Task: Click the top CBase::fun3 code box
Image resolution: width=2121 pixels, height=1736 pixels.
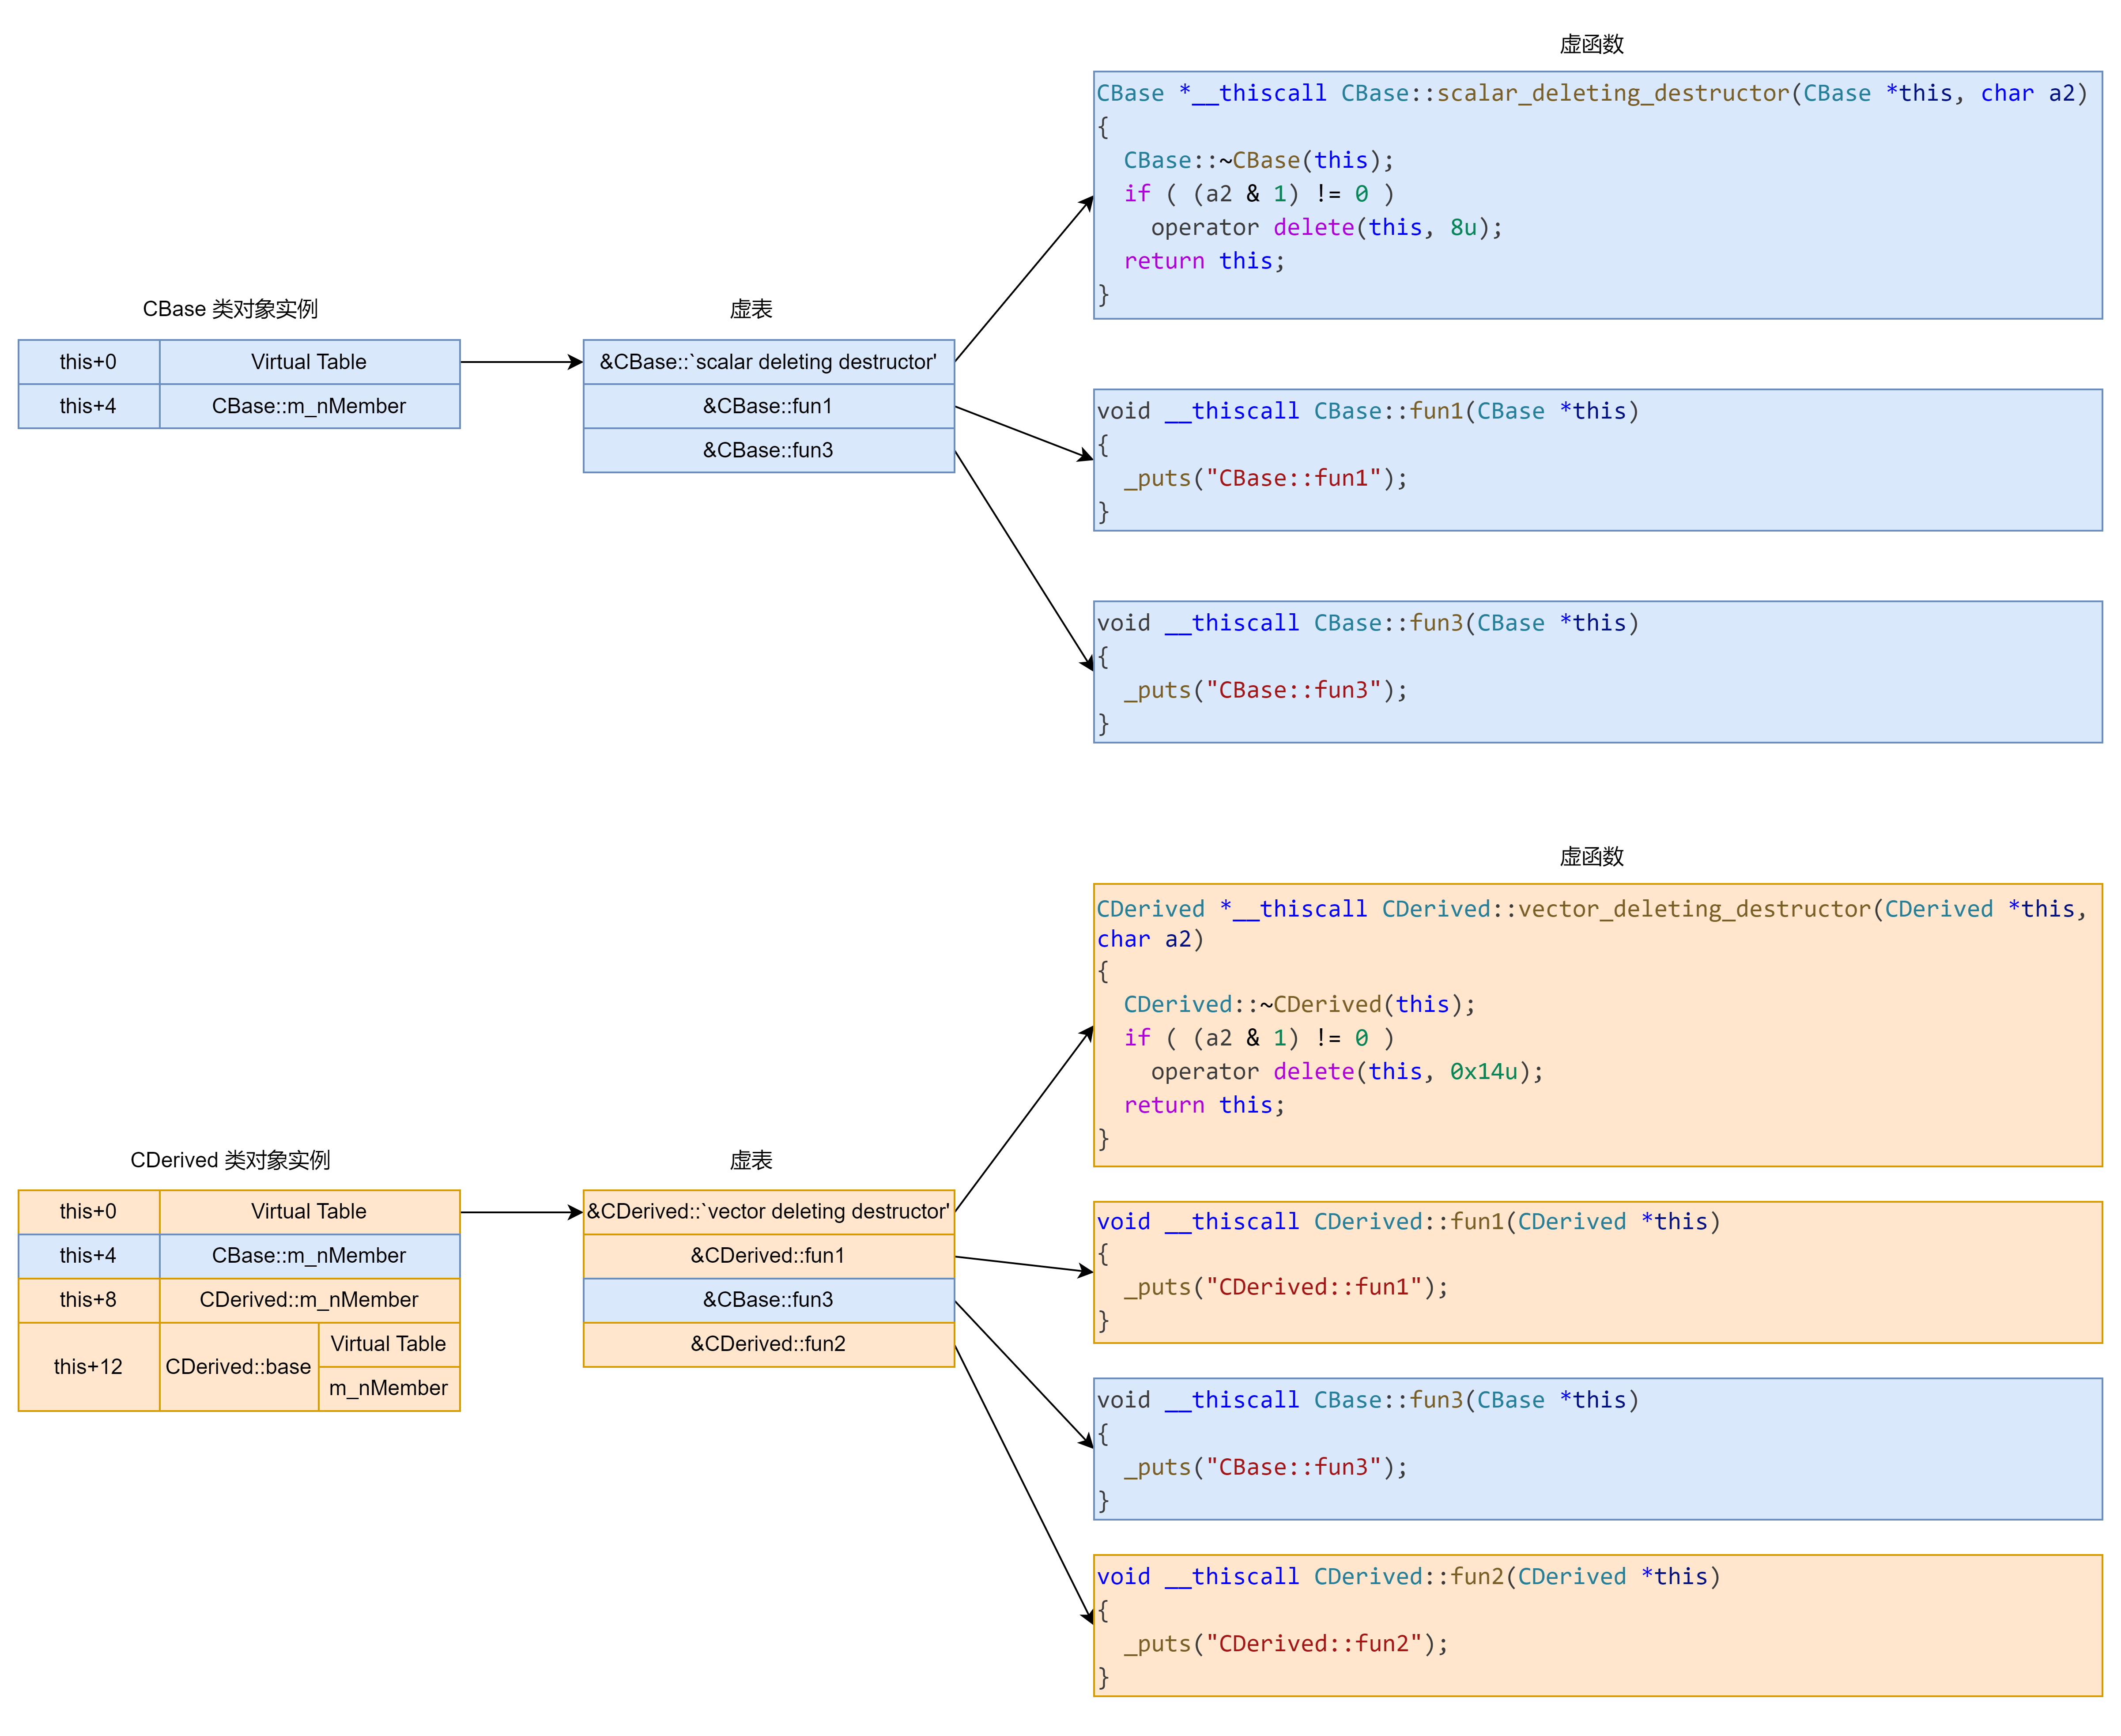Action: 1597,672
